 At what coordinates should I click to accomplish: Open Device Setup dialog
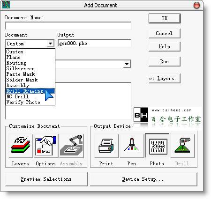143,179
